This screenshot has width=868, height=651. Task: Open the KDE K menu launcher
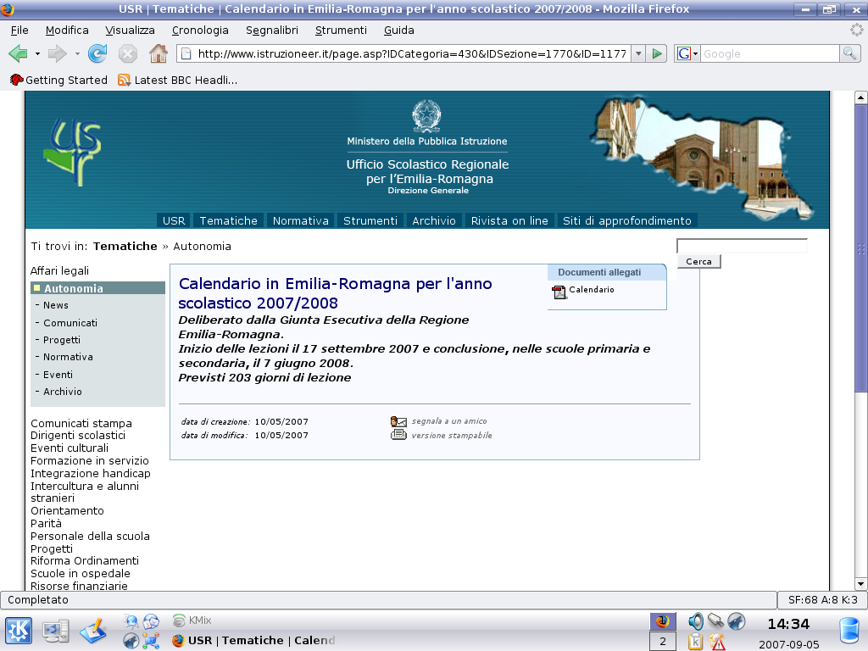pos(19,630)
